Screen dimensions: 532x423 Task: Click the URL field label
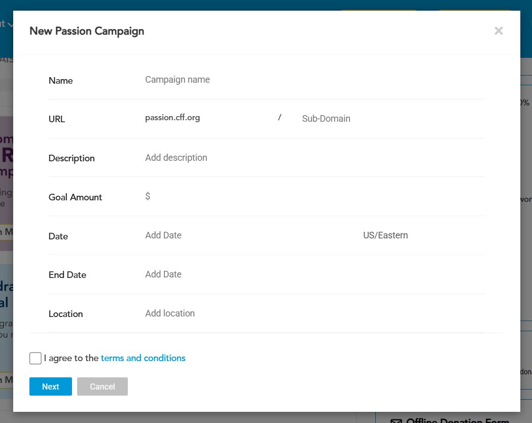57,119
